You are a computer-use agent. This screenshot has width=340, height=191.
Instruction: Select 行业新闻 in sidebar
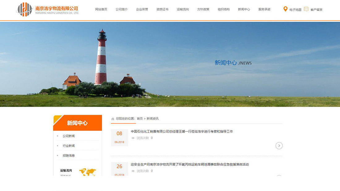[x=69, y=146]
